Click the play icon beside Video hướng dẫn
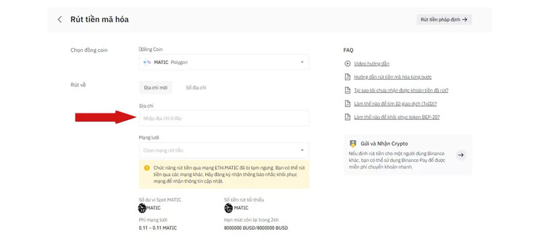This screenshot has height=246, width=540. pos(348,63)
